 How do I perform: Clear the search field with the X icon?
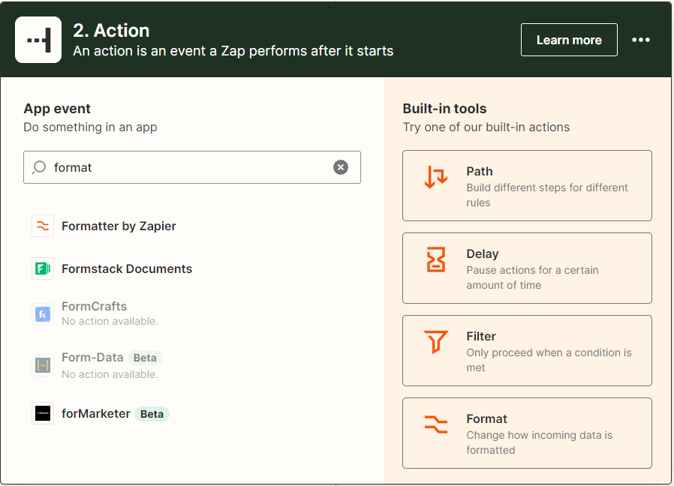pos(341,167)
